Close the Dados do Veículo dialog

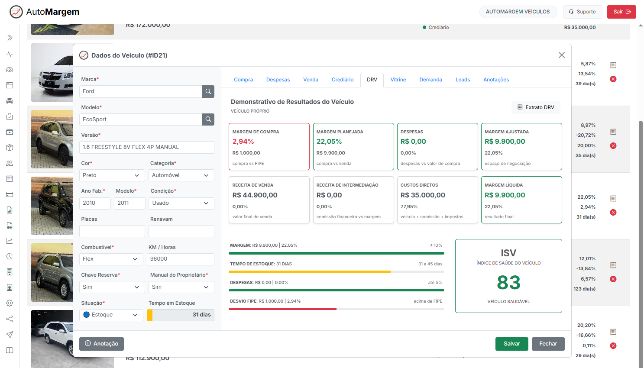click(x=561, y=55)
